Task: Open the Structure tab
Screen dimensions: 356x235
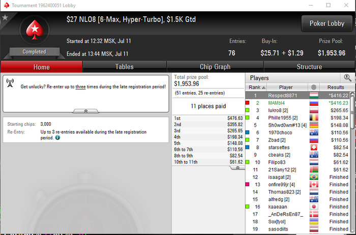Action: pos(309,67)
